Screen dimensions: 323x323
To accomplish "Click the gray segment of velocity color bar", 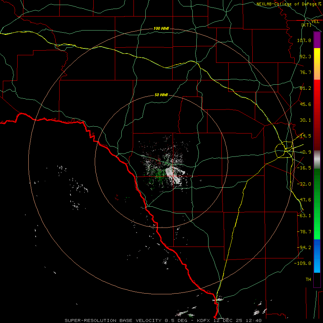I will click(317, 160).
